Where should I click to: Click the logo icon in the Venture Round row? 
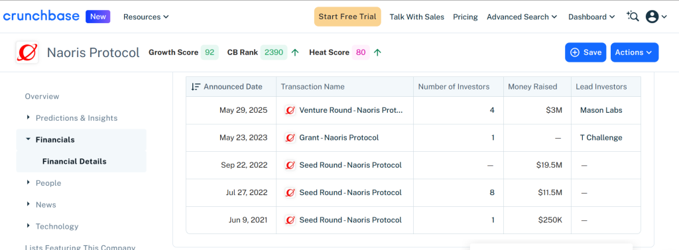[290, 110]
